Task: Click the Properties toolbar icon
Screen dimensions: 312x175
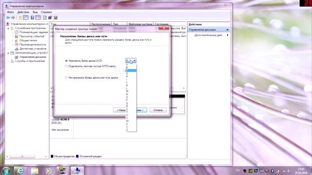Action: coord(50,17)
